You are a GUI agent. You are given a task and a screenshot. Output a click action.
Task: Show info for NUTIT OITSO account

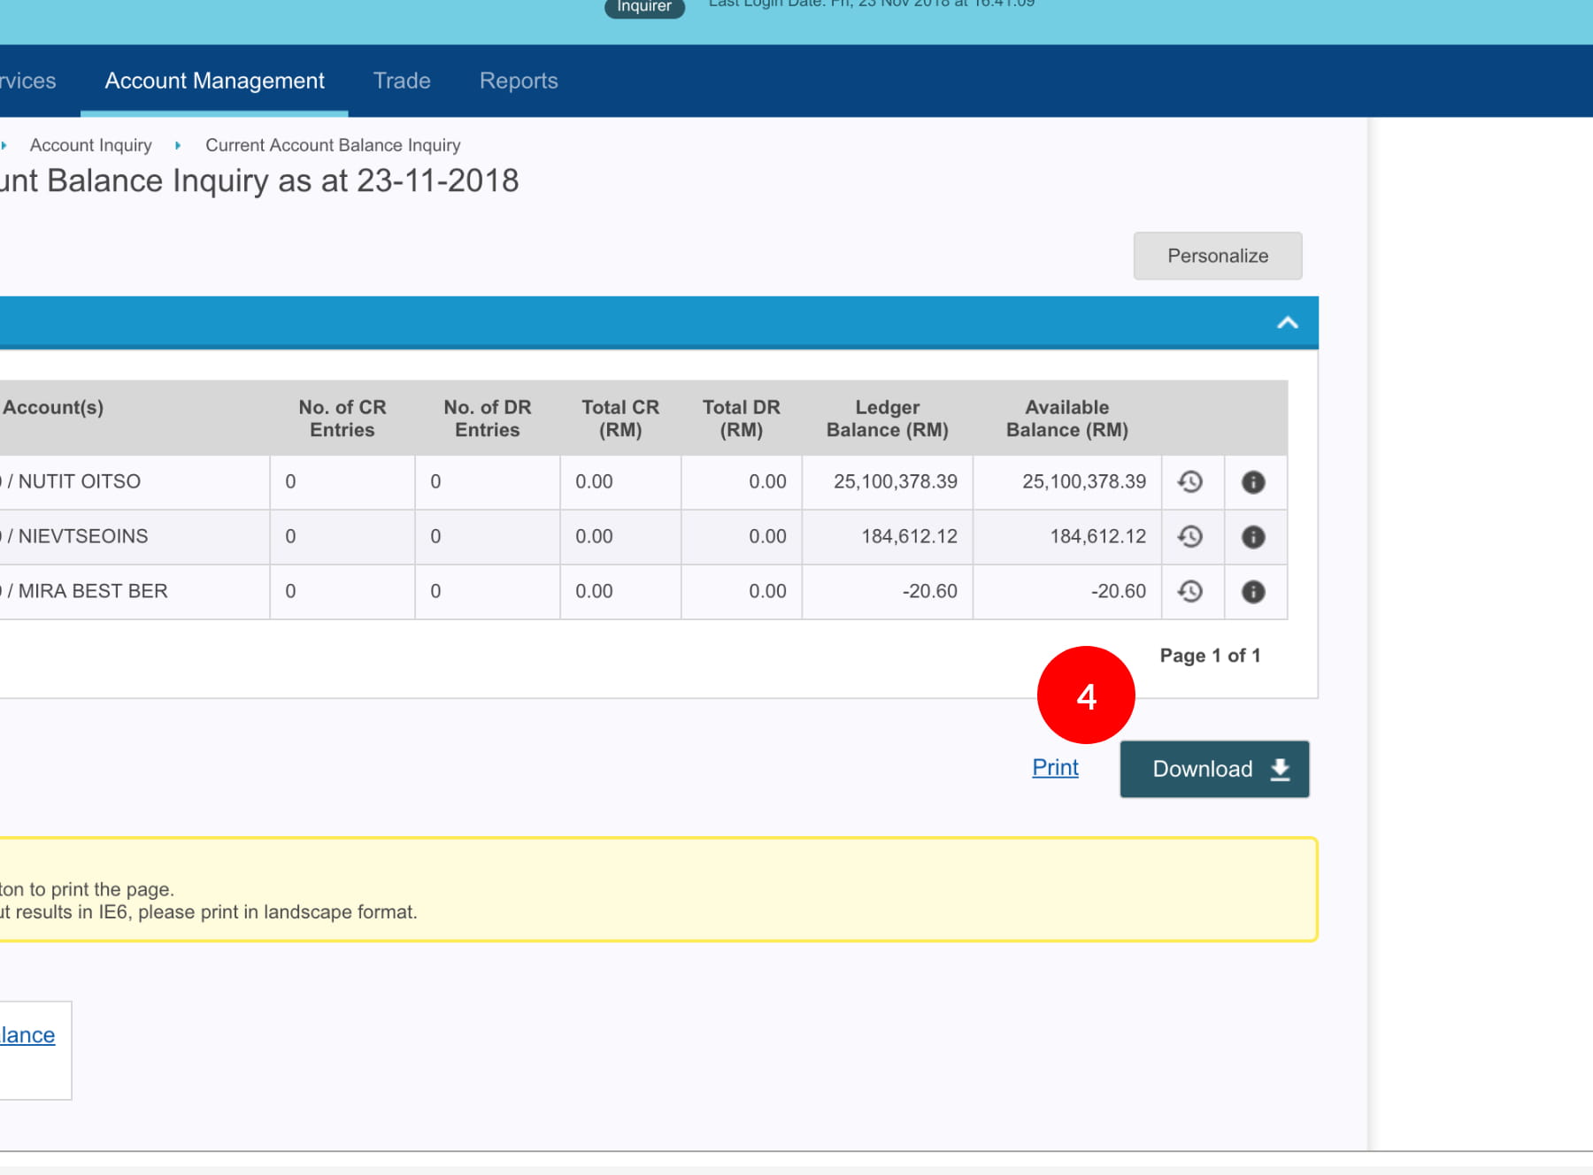(1253, 482)
